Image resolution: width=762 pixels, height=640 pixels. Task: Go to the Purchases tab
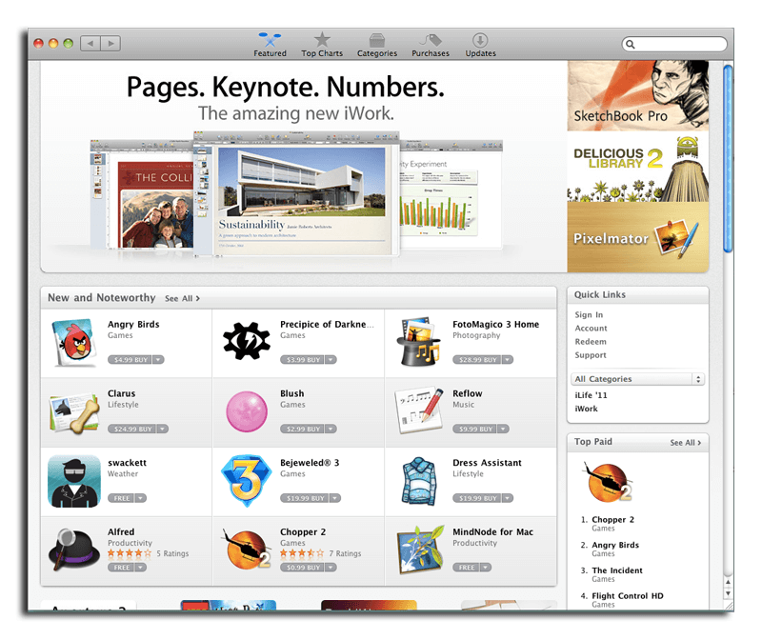431,45
